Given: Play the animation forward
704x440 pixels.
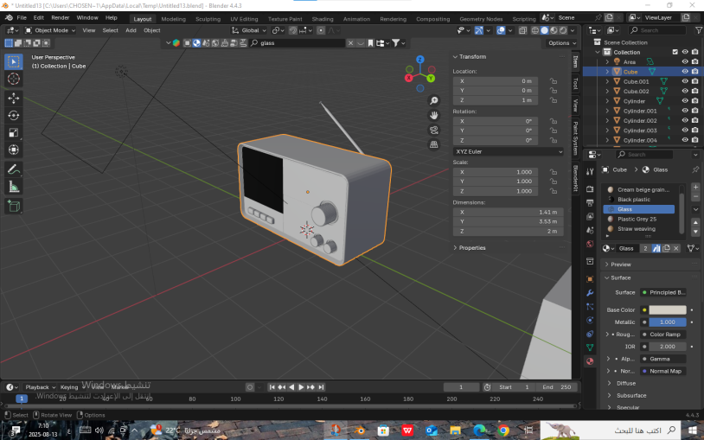Looking at the screenshot, I should tap(301, 387).
